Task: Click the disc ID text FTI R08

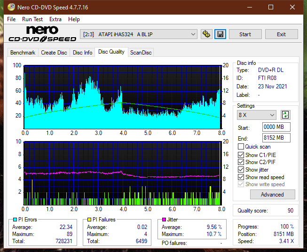Action: (x=267, y=78)
